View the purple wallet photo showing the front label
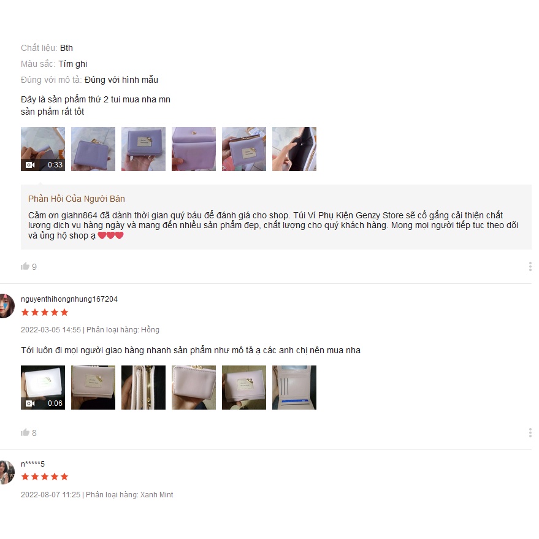 [143, 149]
